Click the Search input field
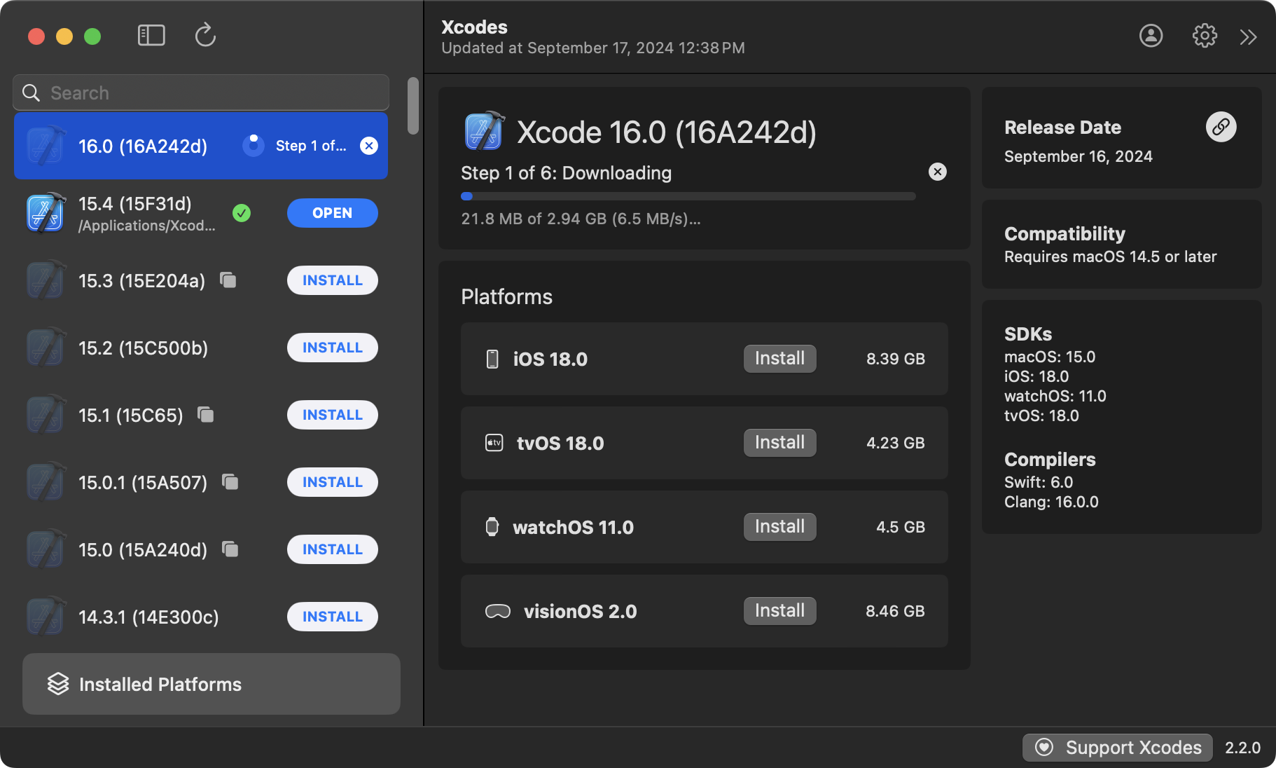The height and width of the screenshot is (768, 1276). (210, 92)
